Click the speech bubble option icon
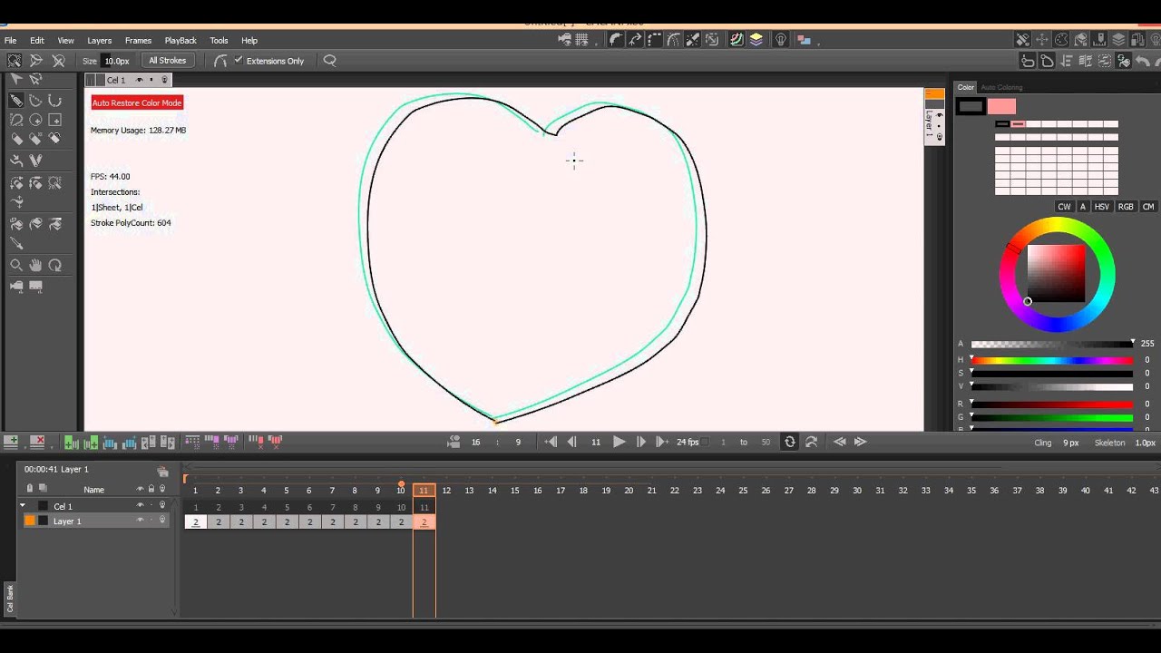The height and width of the screenshot is (653, 1161). coord(330,61)
